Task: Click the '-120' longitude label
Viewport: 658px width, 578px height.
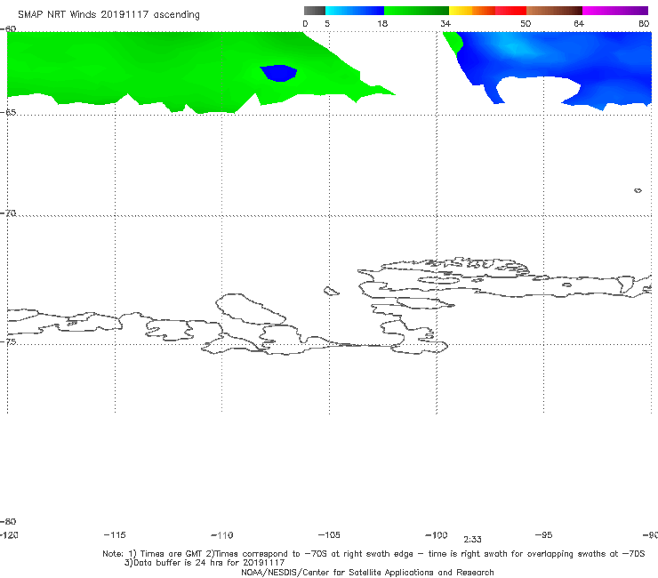Action: pyautogui.click(x=9, y=534)
